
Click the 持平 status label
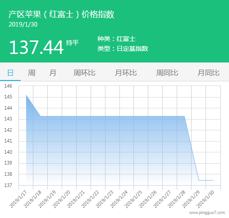pos(72,43)
